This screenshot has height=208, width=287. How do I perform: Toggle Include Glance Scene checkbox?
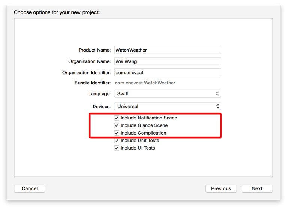[x=117, y=125]
